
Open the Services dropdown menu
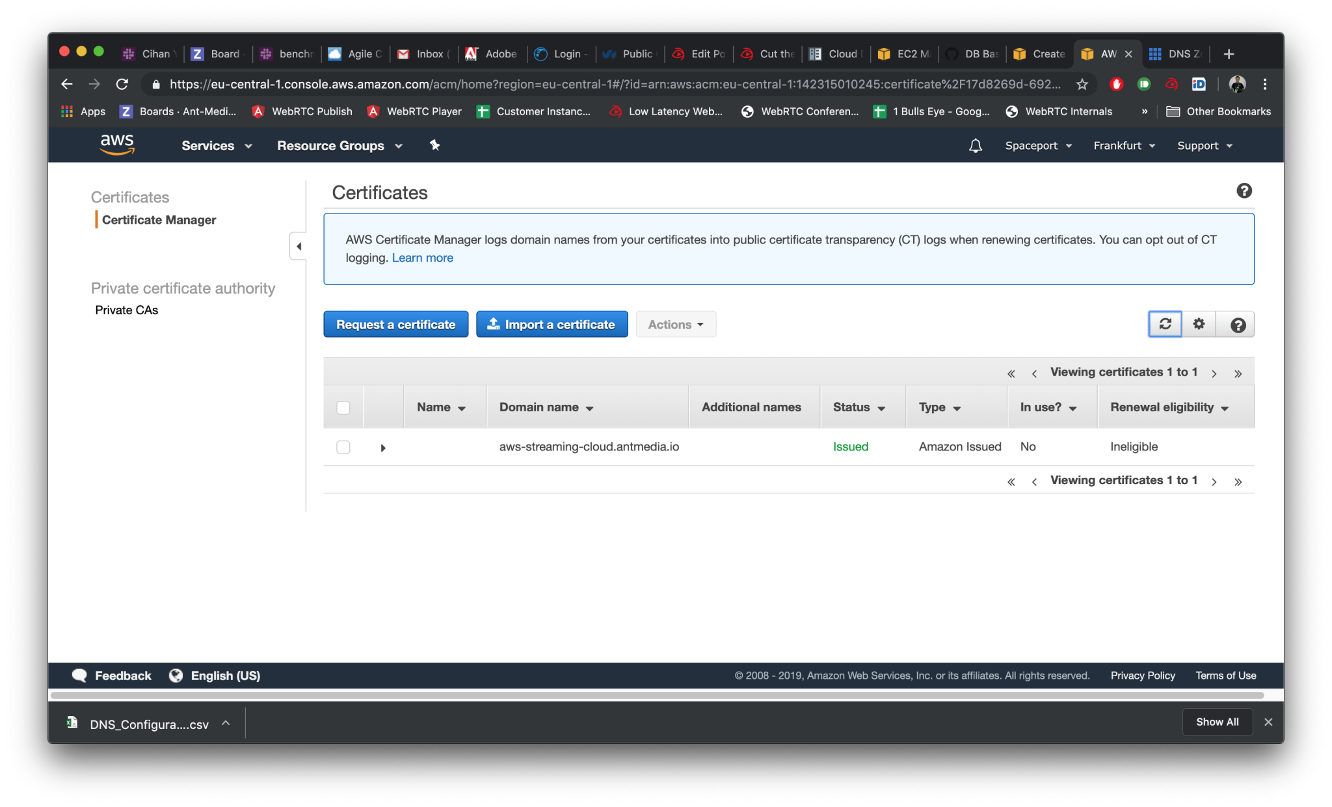[x=217, y=146]
